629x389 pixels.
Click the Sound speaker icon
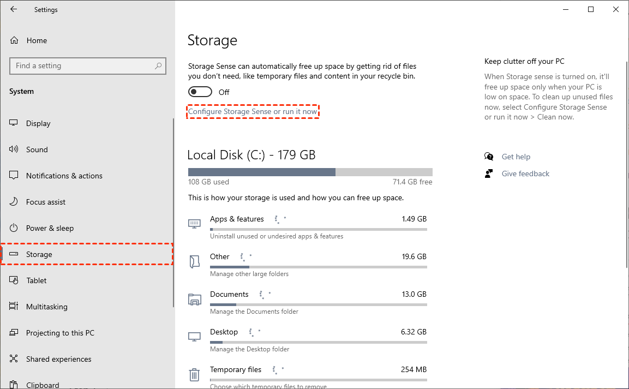pyautogui.click(x=14, y=149)
